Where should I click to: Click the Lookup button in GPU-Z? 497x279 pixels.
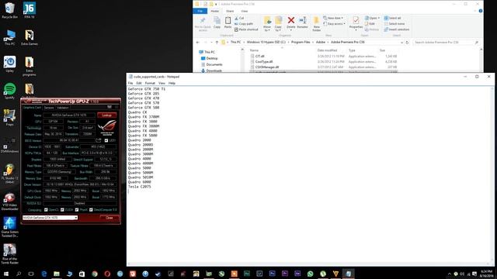tap(107, 115)
